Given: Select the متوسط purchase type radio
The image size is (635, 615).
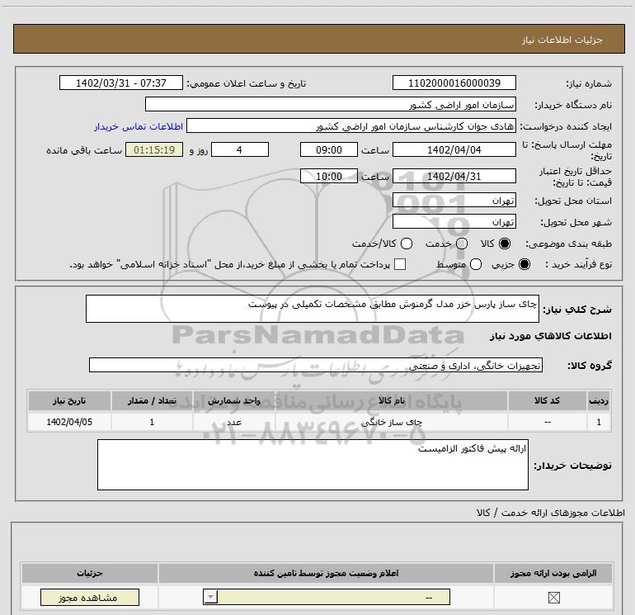Looking at the screenshot, I should coord(476,264).
